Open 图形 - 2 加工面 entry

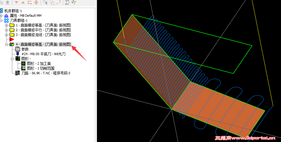39,64
